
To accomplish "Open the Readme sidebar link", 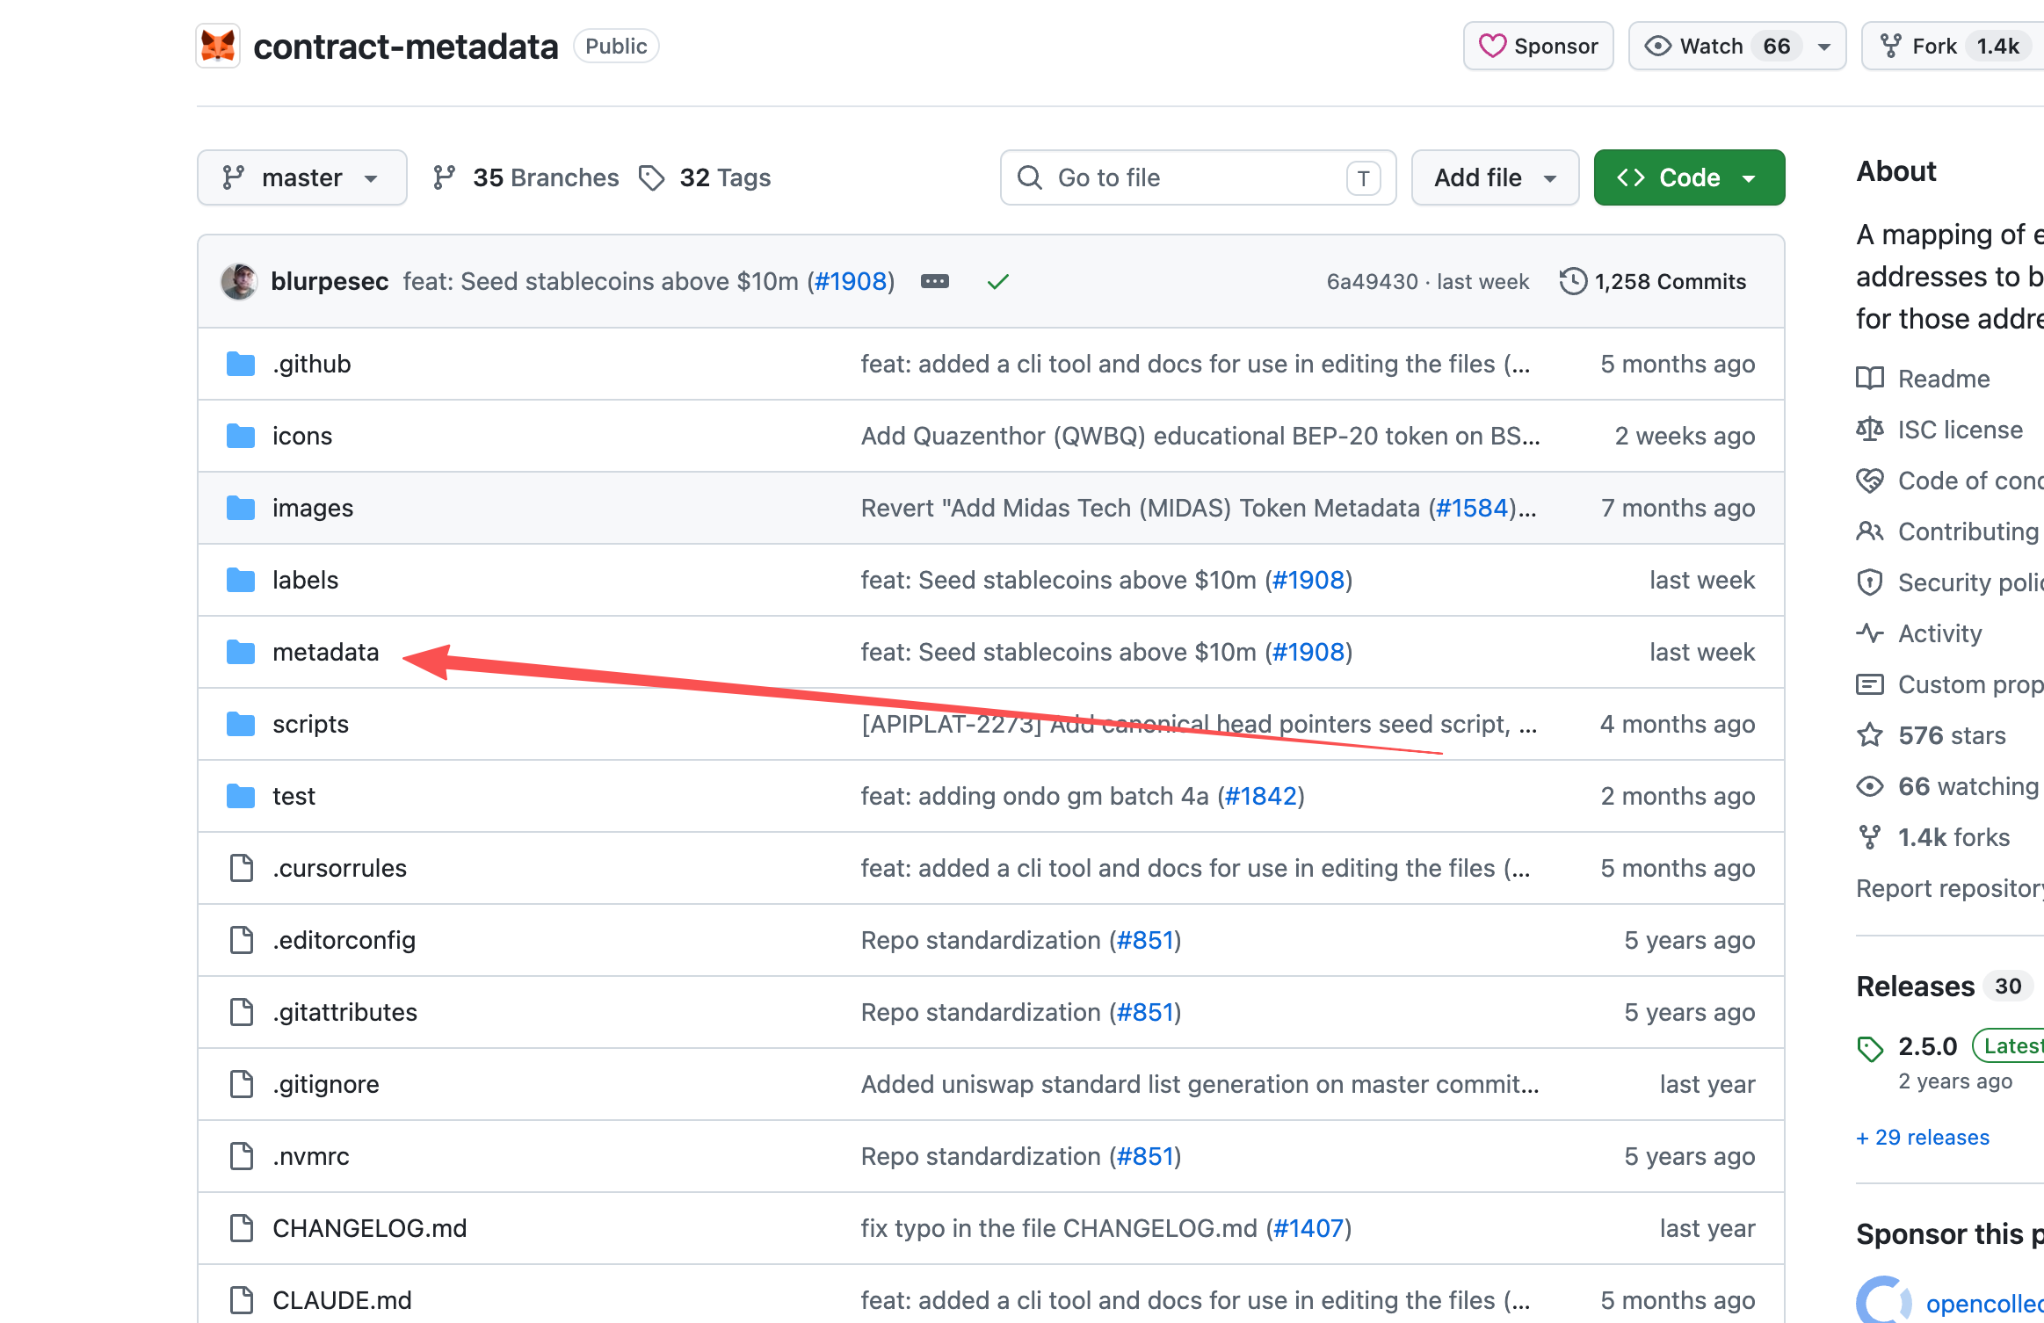I will [x=1924, y=379].
